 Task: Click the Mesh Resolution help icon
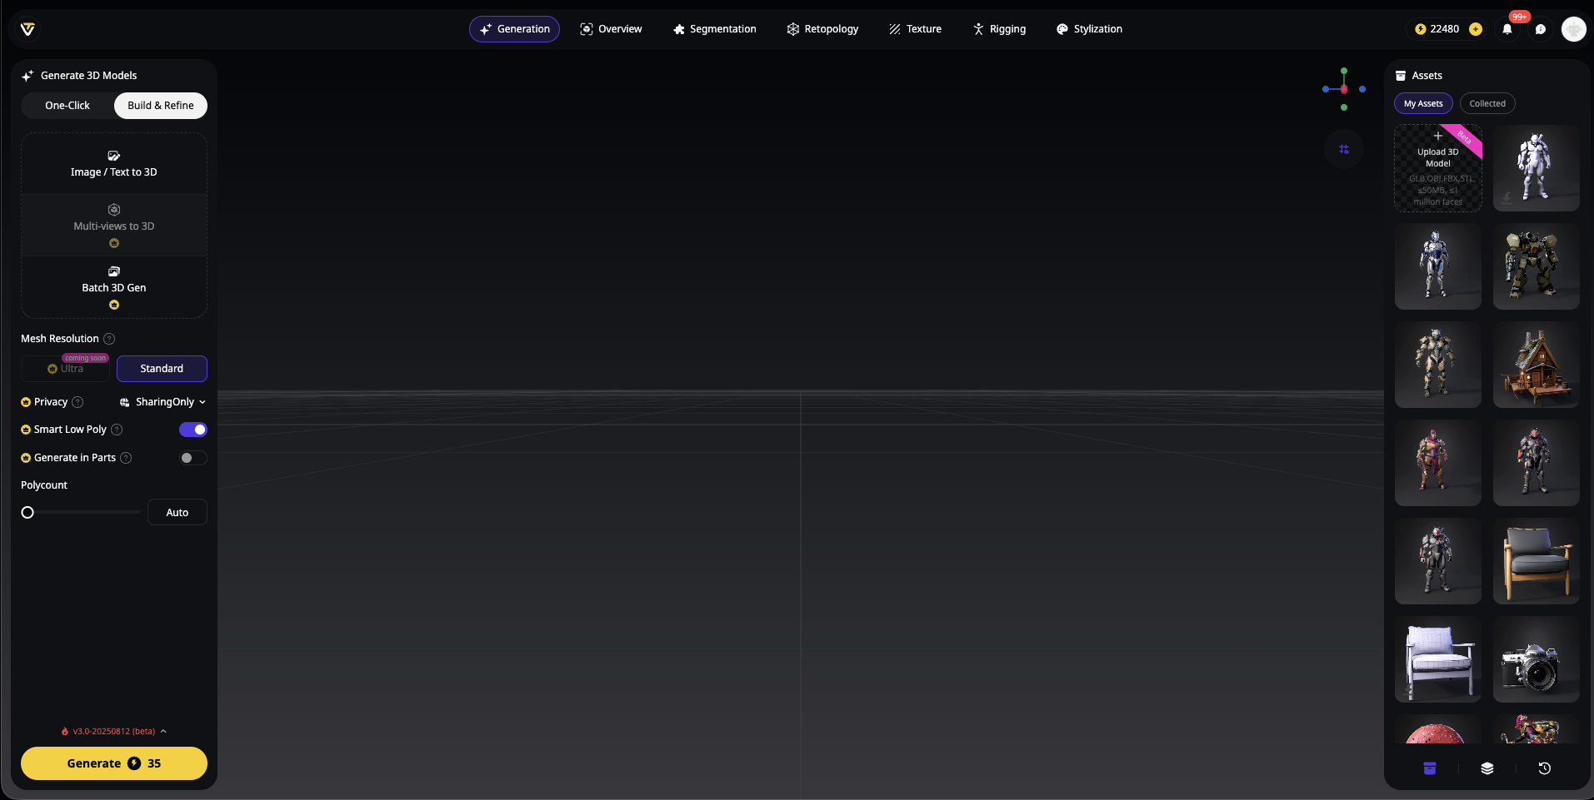tap(109, 339)
